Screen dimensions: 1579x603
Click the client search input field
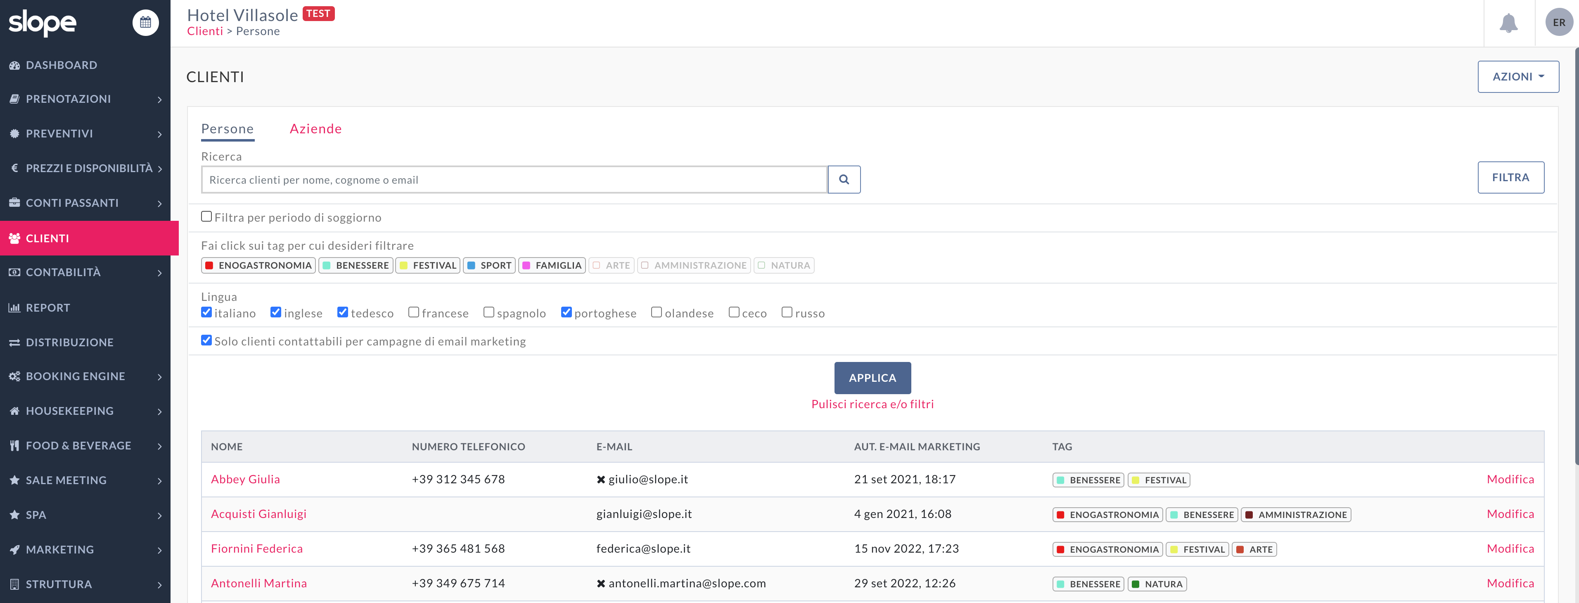pos(514,180)
